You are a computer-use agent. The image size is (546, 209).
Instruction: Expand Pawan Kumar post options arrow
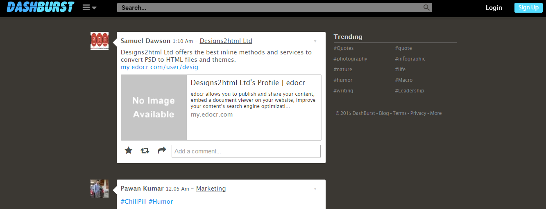click(315, 189)
